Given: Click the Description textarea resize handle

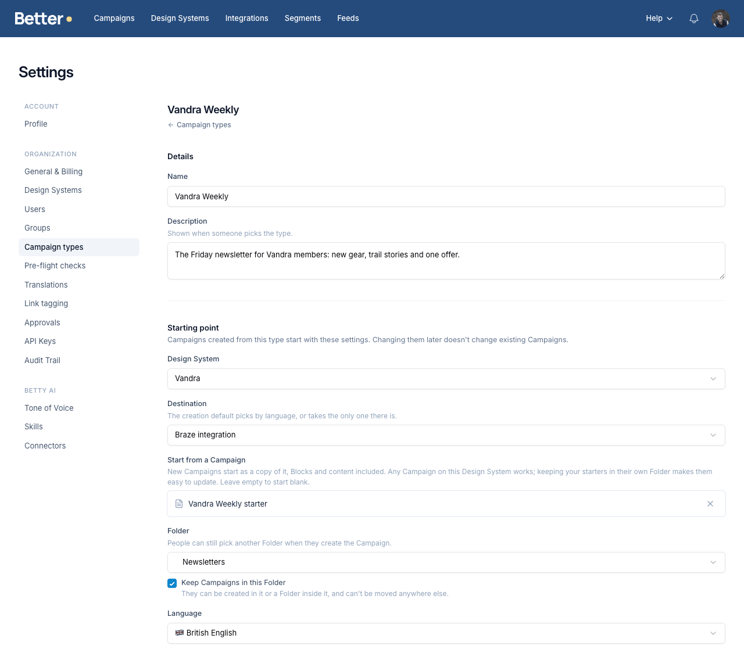Looking at the screenshot, I should pyautogui.click(x=722, y=276).
